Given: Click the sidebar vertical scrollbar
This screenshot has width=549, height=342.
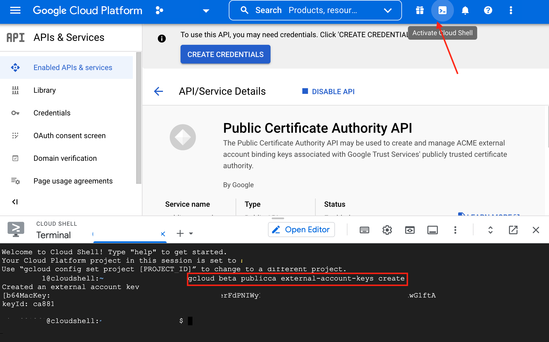Looking at the screenshot, I should pos(139,118).
